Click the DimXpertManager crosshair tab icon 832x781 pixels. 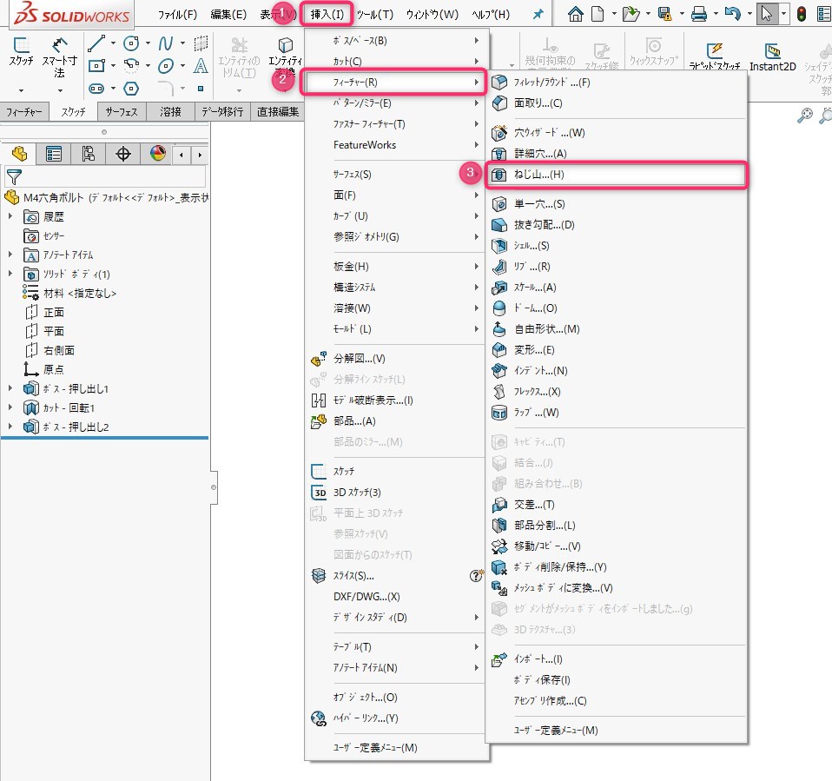tap(123, 154)
